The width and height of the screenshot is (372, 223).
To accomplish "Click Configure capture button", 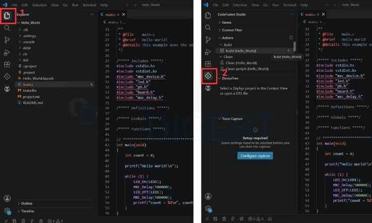I will pyautogui.click(x=255, y=156).
